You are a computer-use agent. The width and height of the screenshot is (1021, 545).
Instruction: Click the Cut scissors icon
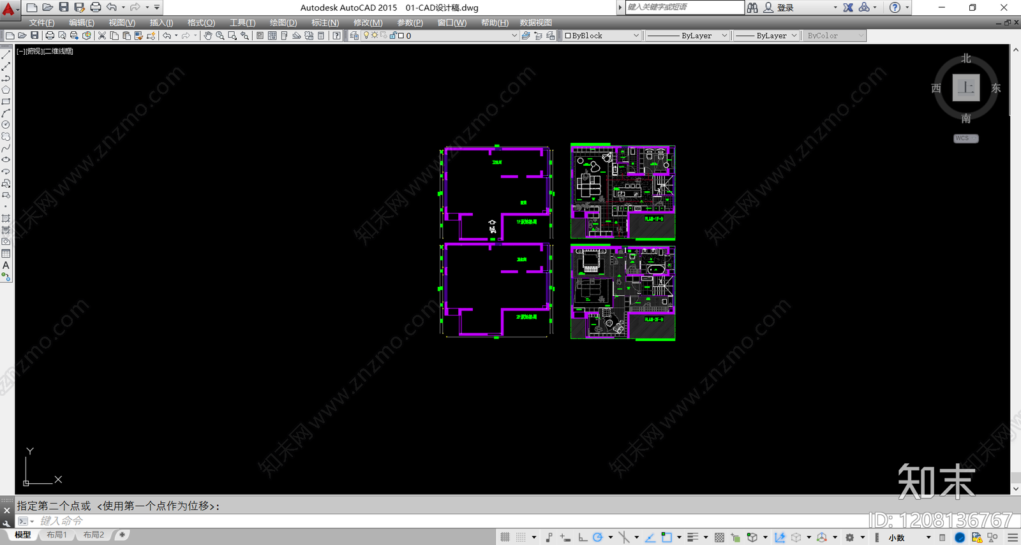[101, 36]
